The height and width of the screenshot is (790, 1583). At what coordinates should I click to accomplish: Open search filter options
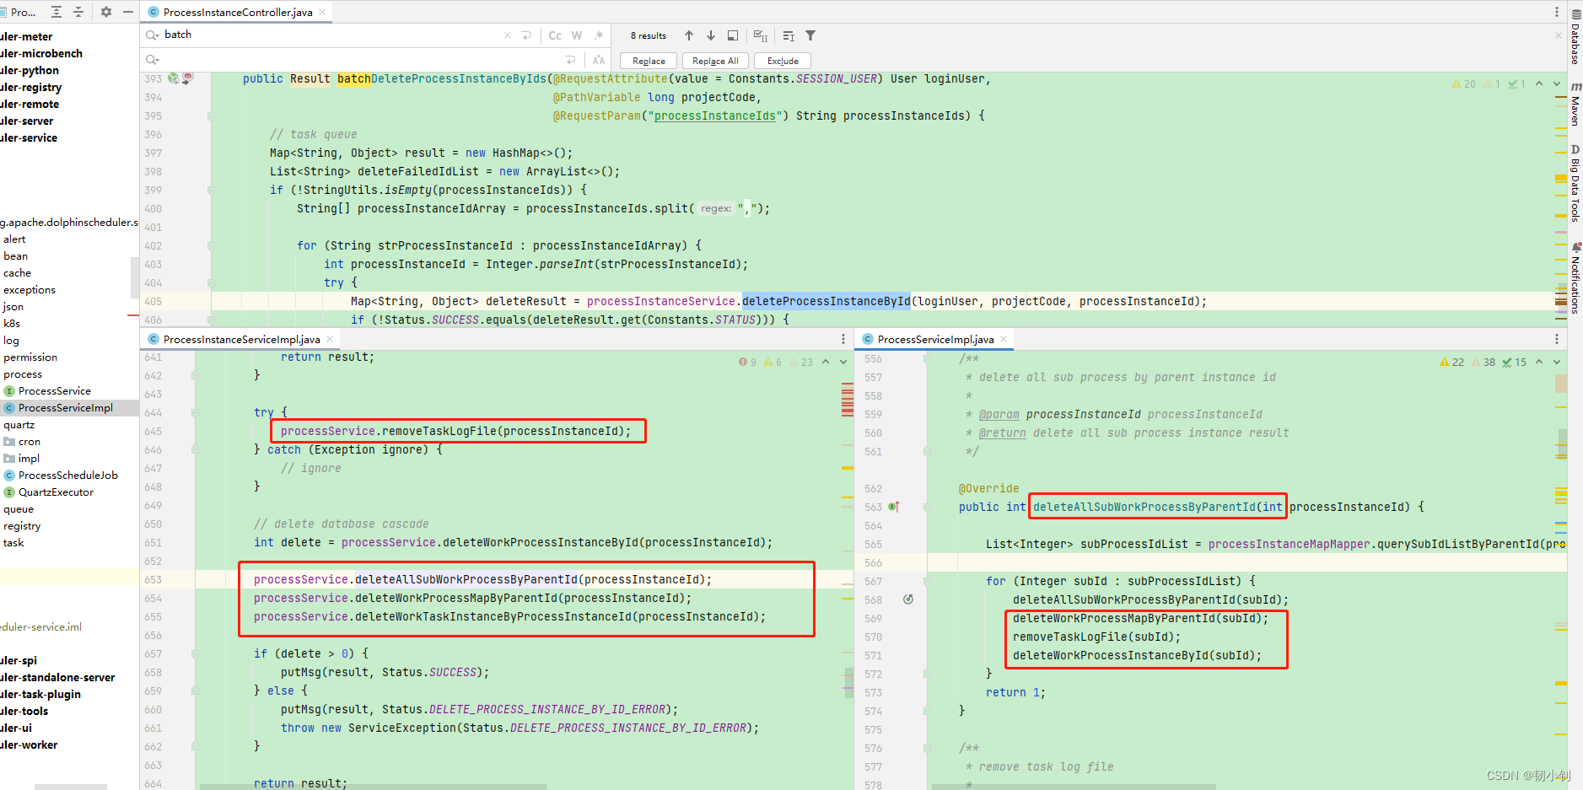click(x=810, y=35)
